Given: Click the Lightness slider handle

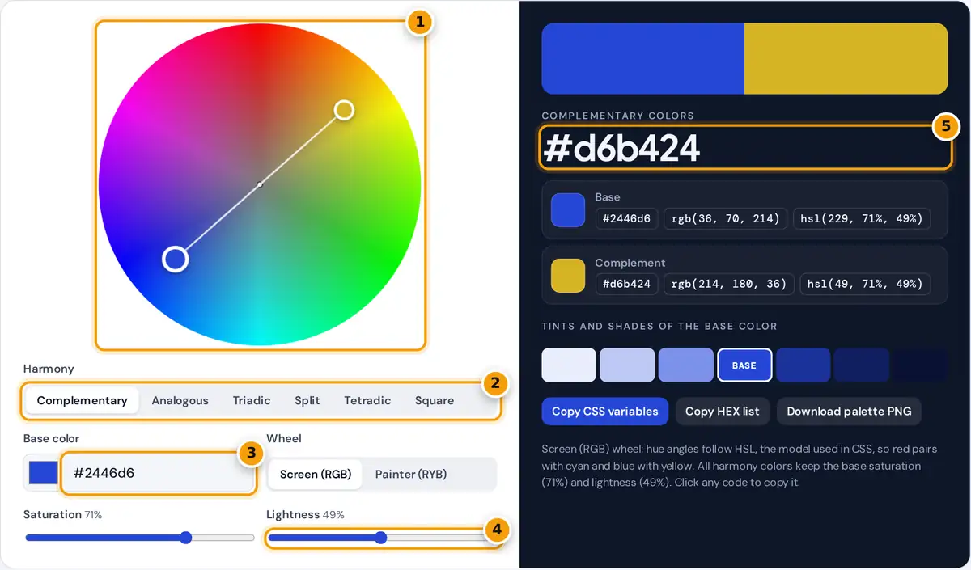Looking at the screenshot, I should [x=380, y=538].
